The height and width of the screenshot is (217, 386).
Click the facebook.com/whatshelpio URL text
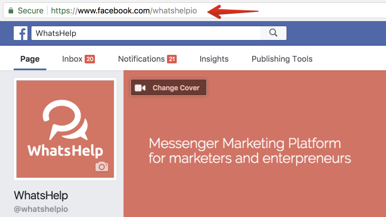(x=124, y=11)
